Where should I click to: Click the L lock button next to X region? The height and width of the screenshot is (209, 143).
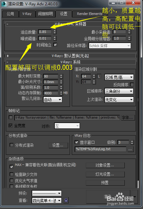[x=99, y=76]
